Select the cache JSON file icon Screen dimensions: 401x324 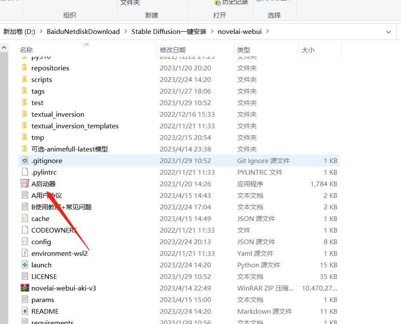25,218
